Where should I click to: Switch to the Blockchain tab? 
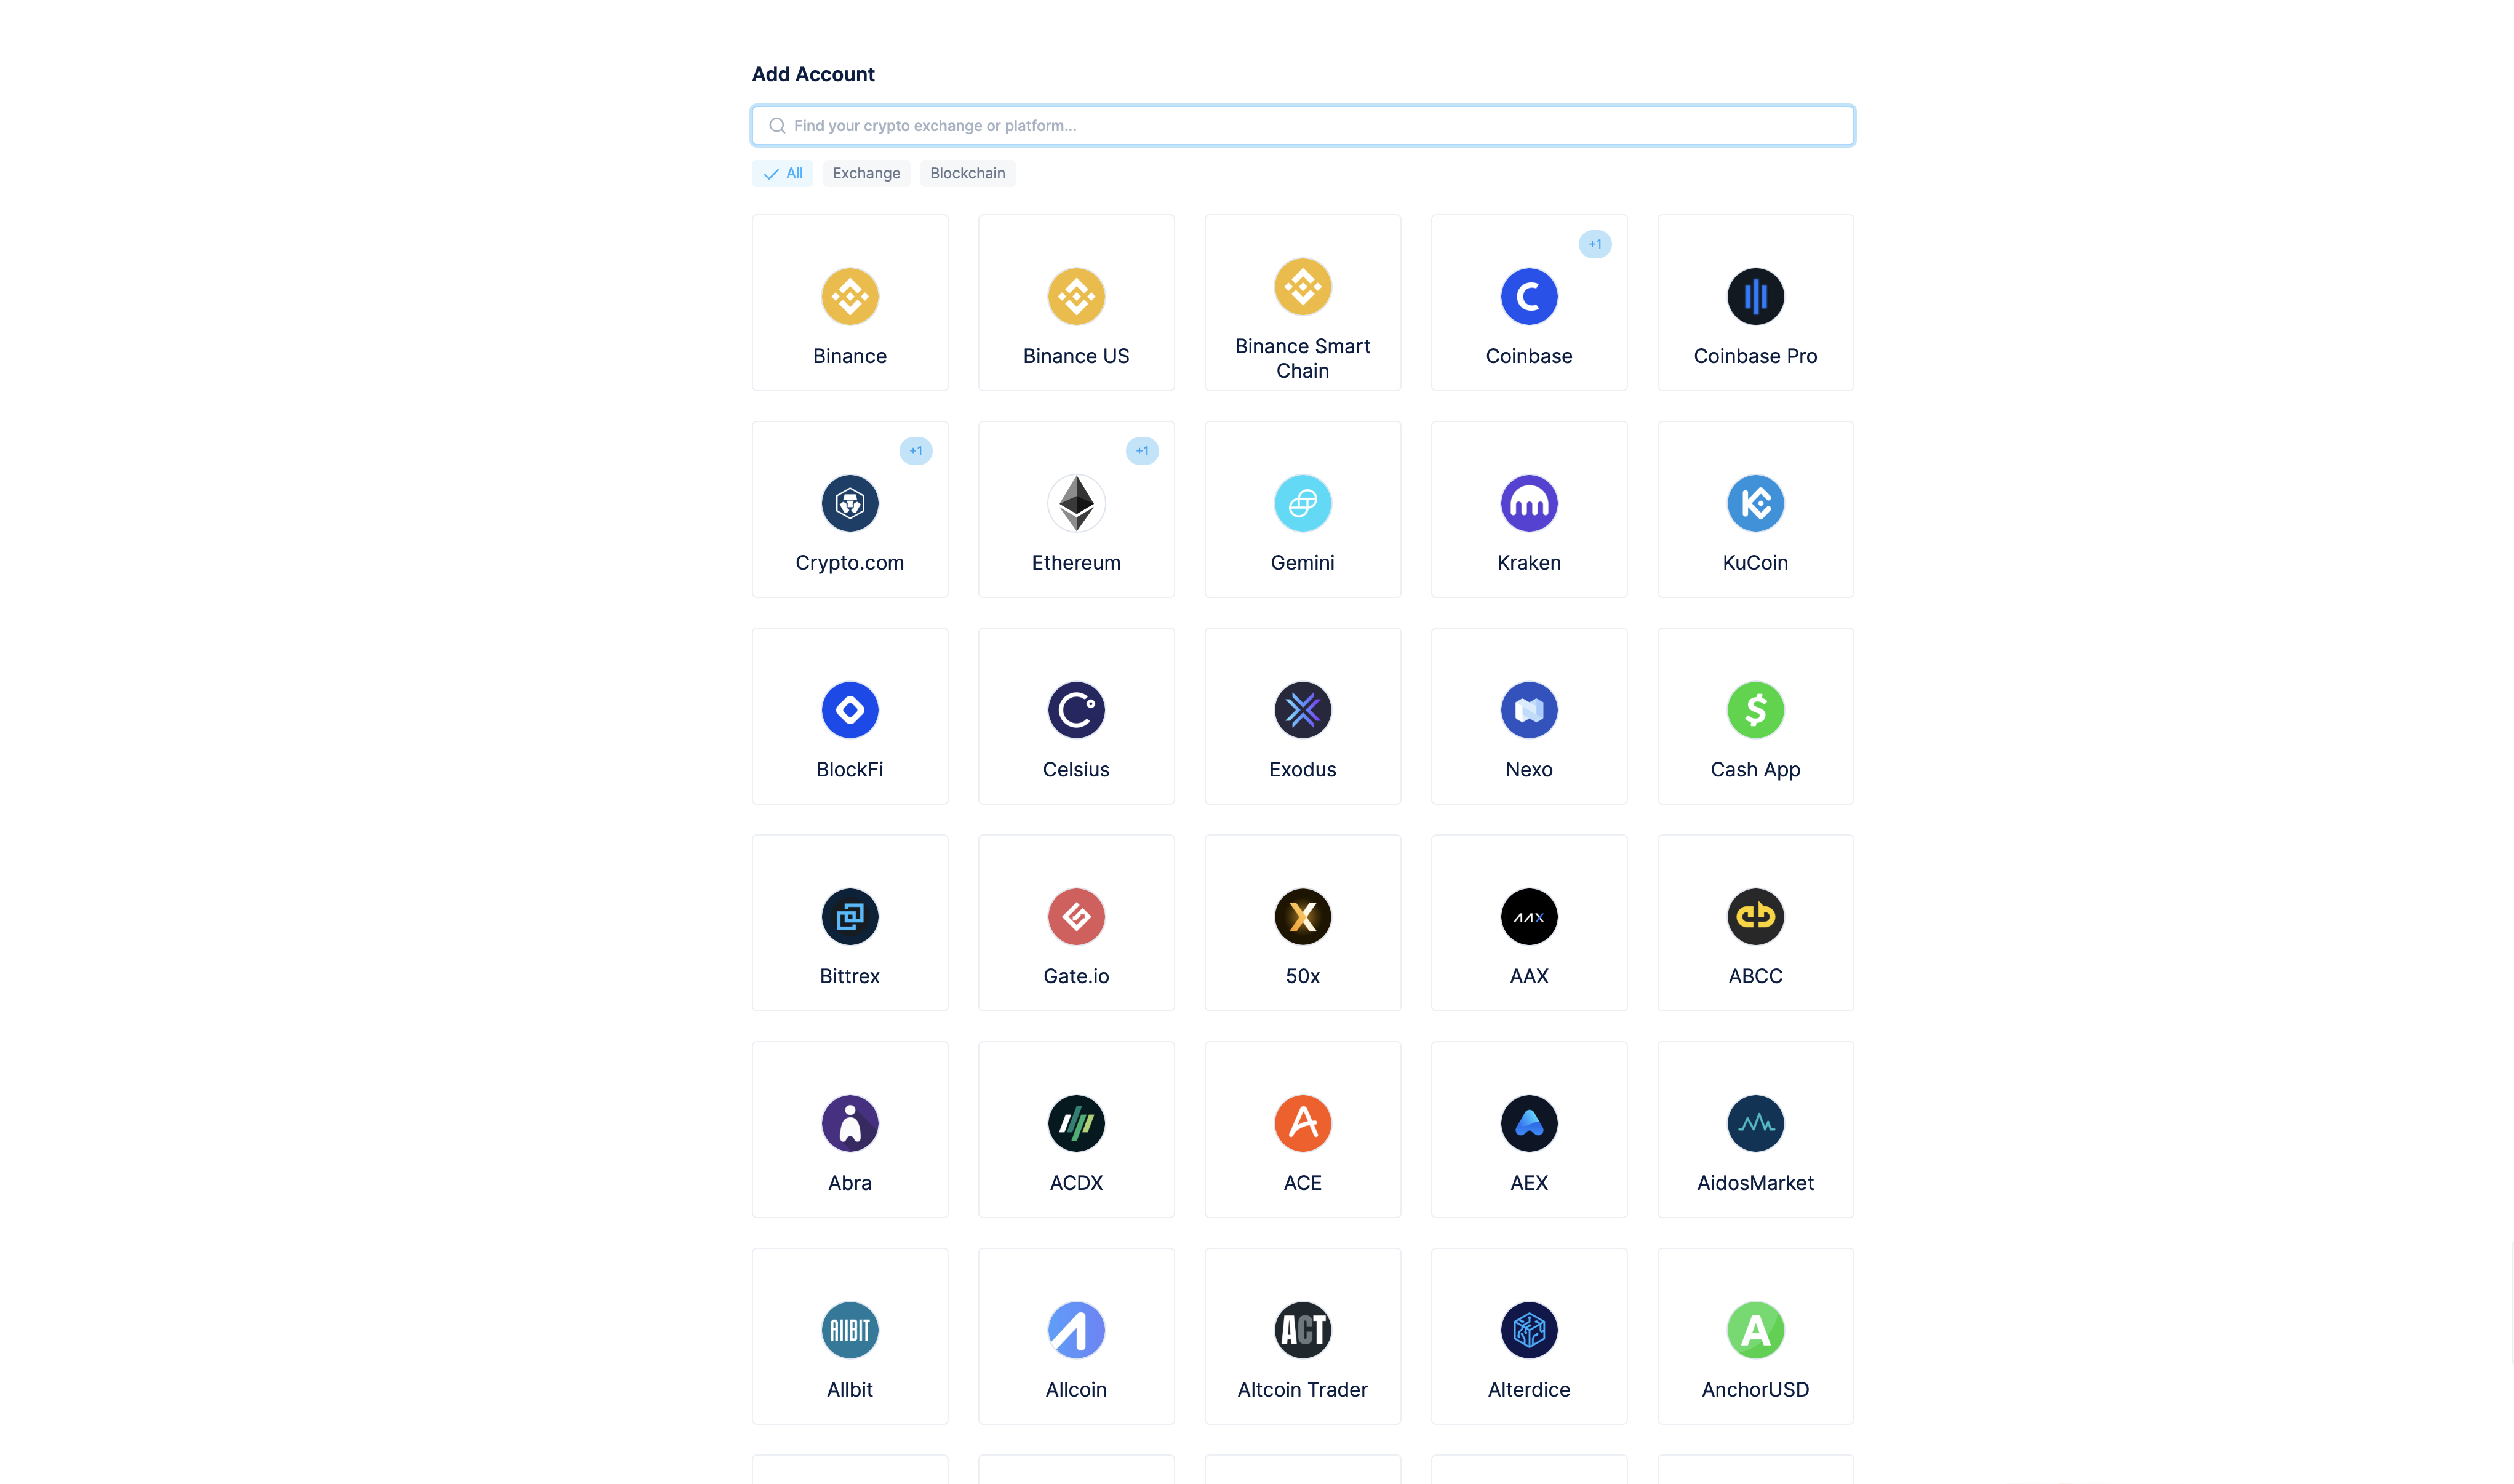point(967,173)
